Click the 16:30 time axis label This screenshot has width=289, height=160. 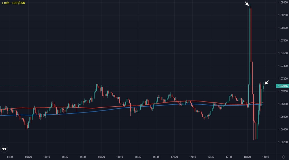pos(138,157)
